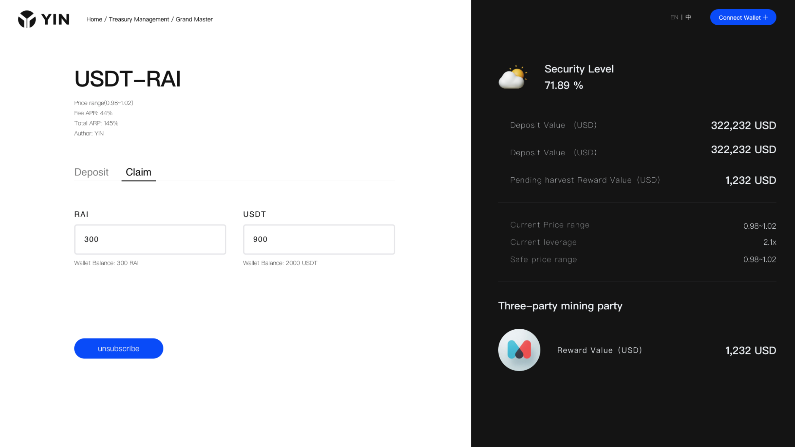The width and height of the screenshot is (795, 447).
Task: Click Wallet Balance: 2000 USDT text
Action: (x=280, y=263)
